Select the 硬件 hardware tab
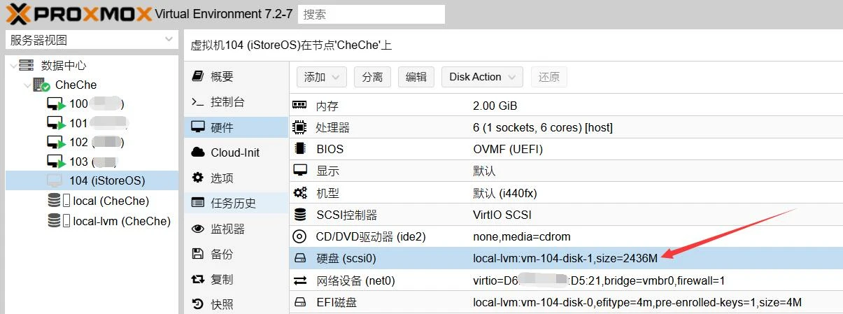This screenshot has width=843, height=314. tap(222, 127)
